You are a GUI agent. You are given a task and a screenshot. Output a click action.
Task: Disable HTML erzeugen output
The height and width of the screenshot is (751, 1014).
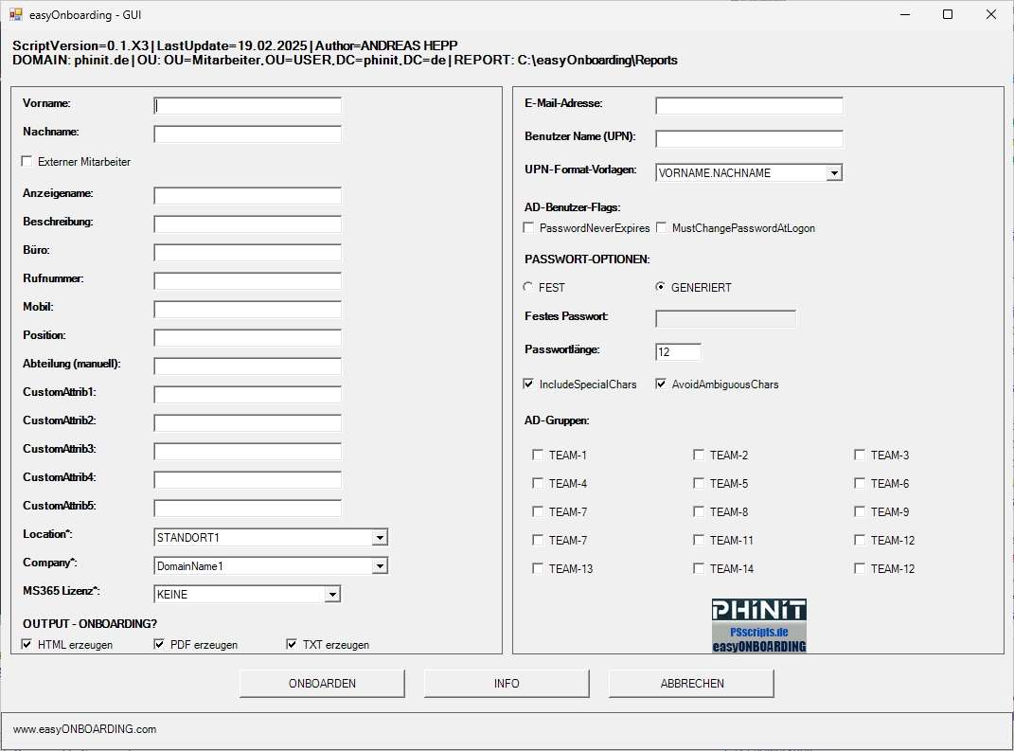(26, 644)
